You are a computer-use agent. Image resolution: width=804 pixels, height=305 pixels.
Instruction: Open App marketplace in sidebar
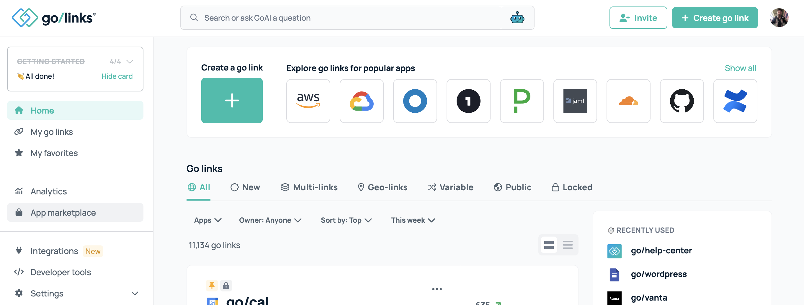click(x=75, y=212)
